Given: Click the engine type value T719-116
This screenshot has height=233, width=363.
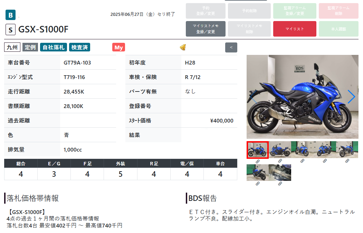Looking at the screenshot, I should pos(74,77).
